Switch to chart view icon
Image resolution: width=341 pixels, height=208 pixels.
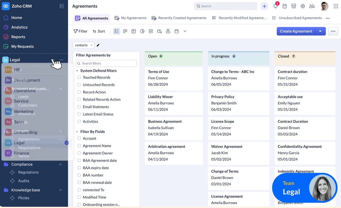(142, 31)
